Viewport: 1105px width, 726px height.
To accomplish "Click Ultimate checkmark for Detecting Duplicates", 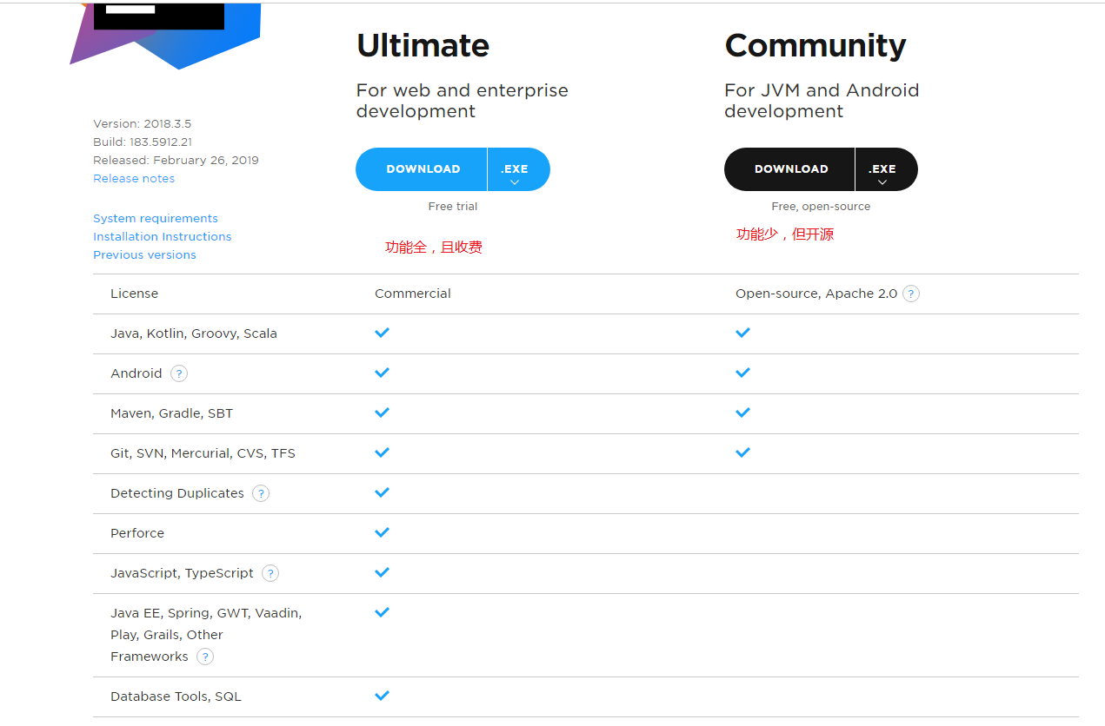I will tap(382, 492).
